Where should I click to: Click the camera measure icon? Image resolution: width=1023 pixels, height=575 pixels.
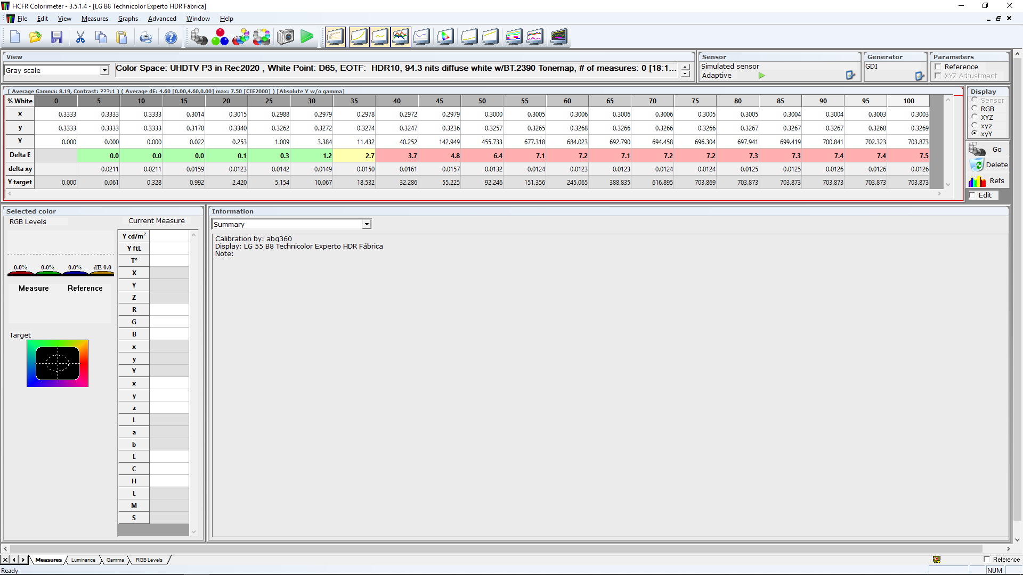point(286,37)
